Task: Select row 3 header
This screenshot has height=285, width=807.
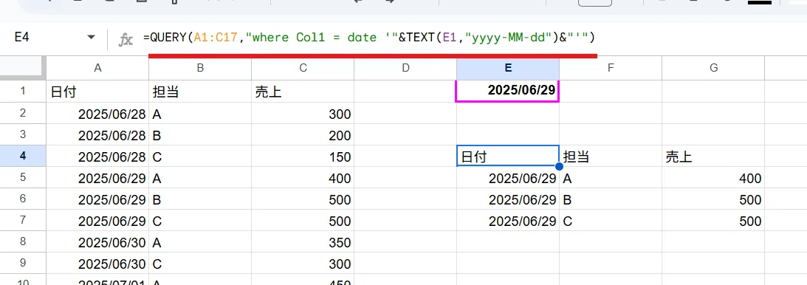Action: pyautogui.click(x=23, y=134)
